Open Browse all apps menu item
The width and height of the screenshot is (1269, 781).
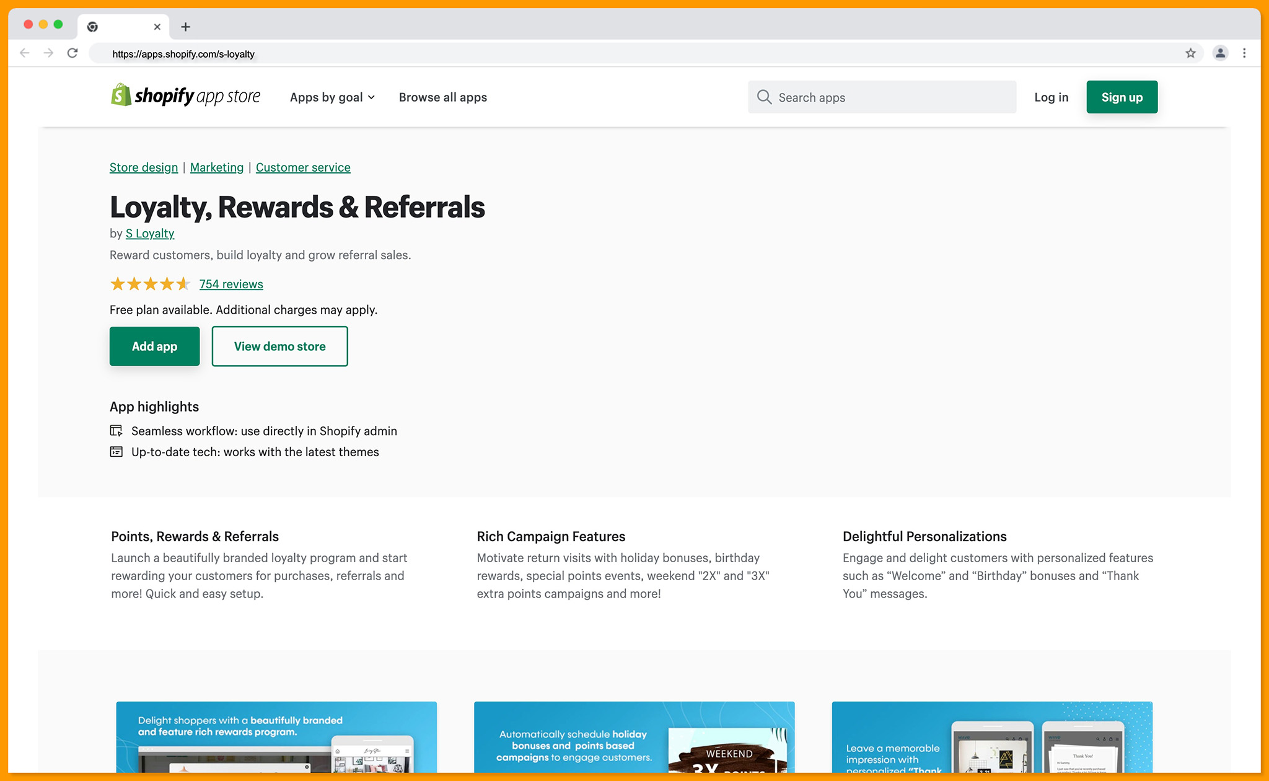pyautogui.click(x=442, y=97)
